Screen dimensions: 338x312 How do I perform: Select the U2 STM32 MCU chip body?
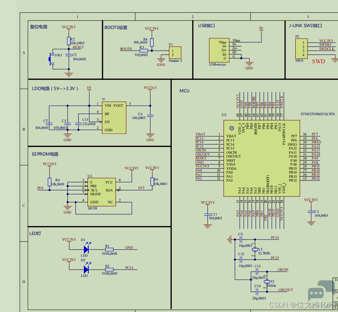pyautogui.click(x=262, y=158)
